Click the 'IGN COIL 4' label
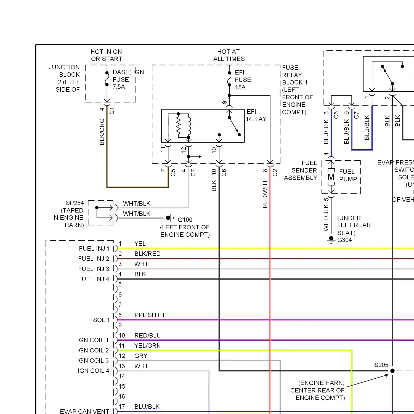Screen dimensions: 414x414 pos(93,371)
